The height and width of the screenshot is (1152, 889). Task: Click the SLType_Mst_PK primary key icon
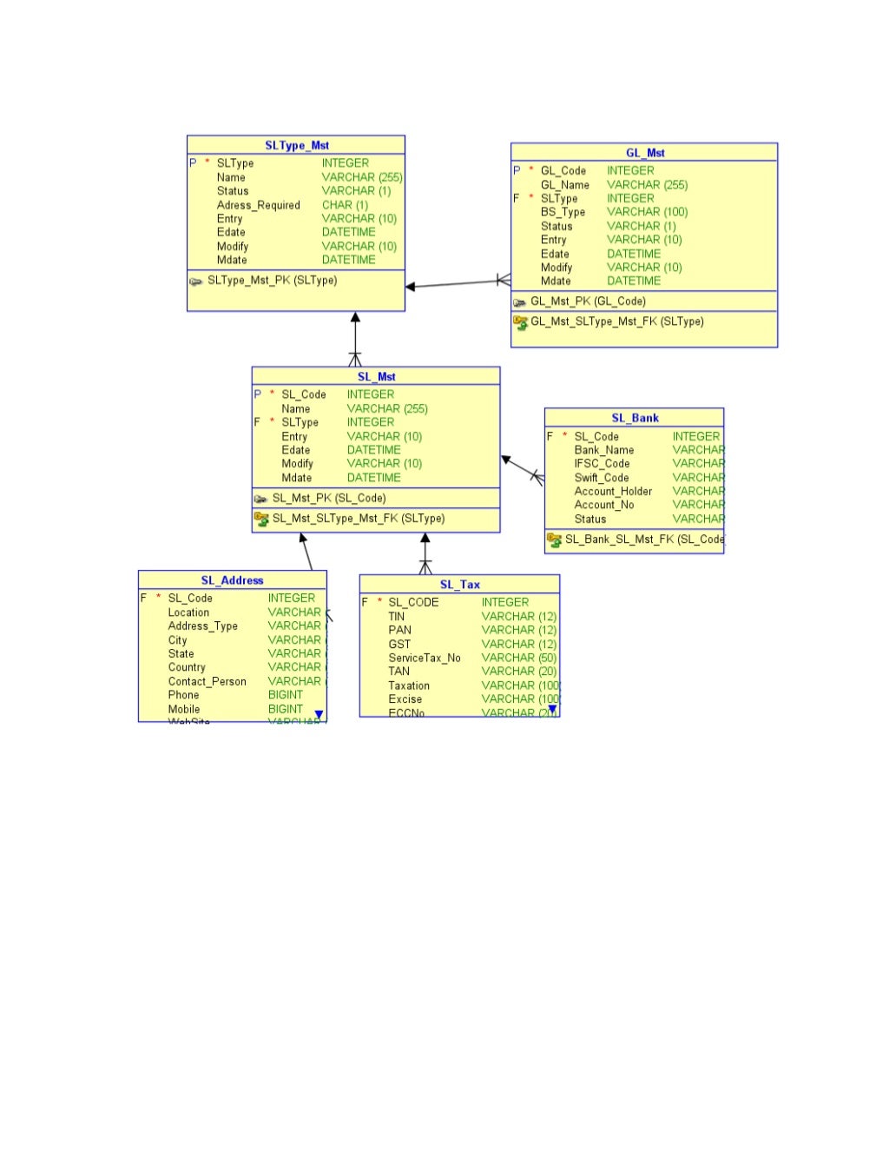196,281
